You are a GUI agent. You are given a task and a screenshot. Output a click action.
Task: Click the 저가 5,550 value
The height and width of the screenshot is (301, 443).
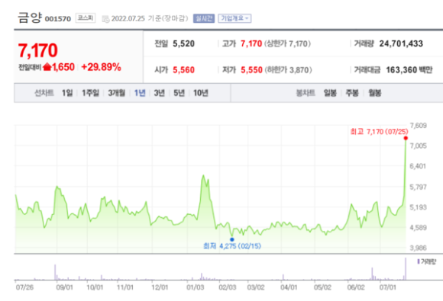click(x=251, y=70)
